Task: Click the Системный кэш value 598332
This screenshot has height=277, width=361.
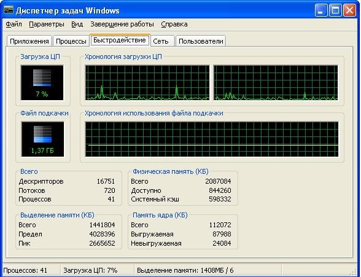Action: (220, 199)
